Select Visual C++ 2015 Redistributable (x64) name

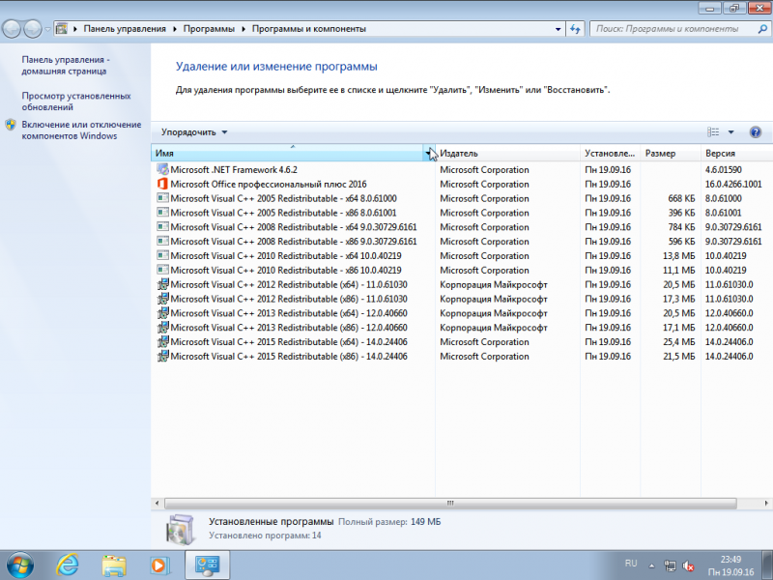(x=289, y=342)
